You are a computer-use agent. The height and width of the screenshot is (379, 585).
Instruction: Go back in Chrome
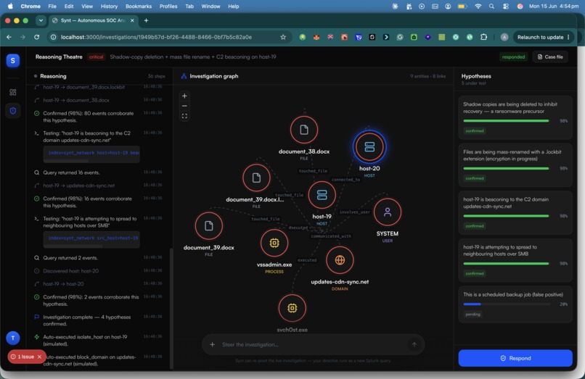point(9,37)
